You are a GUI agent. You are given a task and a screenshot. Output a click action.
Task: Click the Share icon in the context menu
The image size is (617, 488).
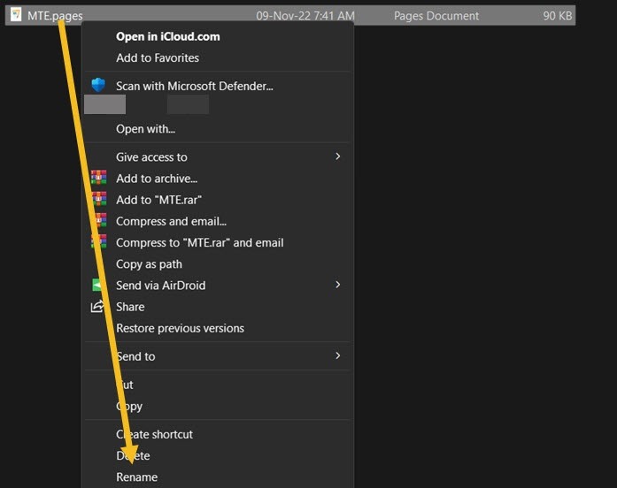click(x=98, y=306)
